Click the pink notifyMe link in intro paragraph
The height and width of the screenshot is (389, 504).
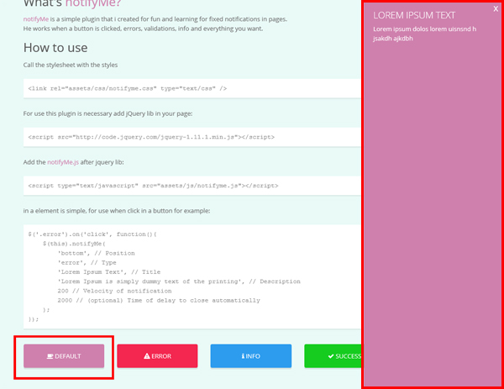(35, 19)
